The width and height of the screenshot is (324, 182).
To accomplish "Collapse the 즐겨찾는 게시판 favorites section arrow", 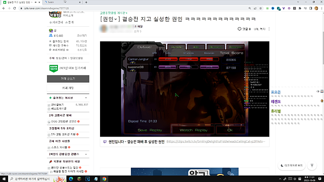I will 86,98.
